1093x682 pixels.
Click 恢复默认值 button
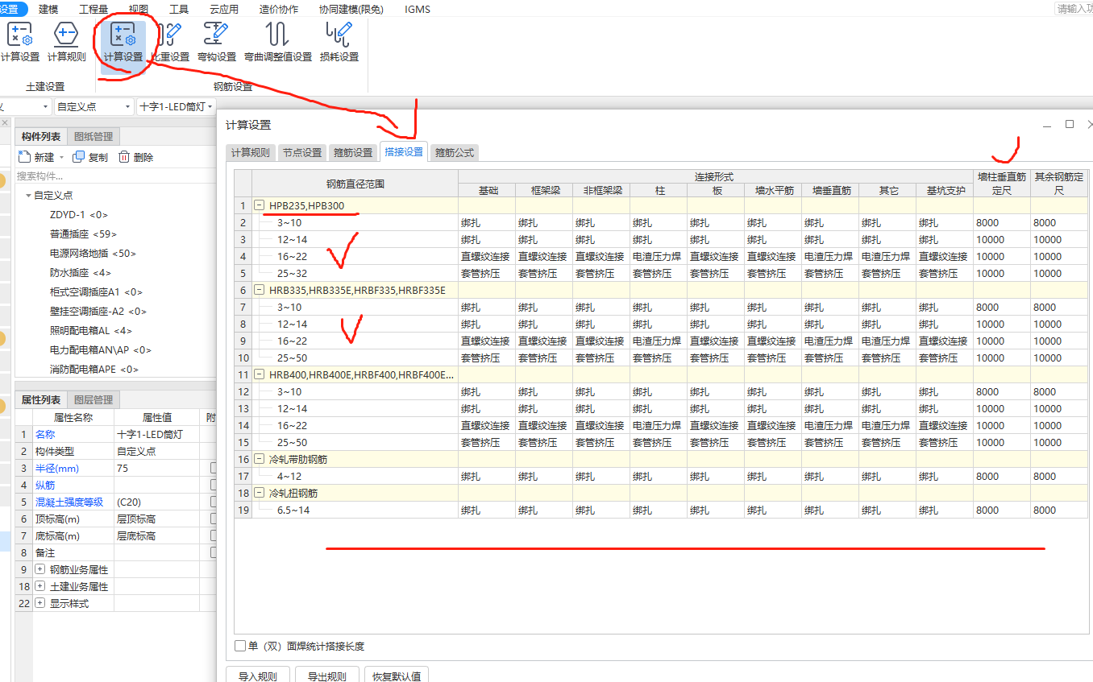click(397, 676)
